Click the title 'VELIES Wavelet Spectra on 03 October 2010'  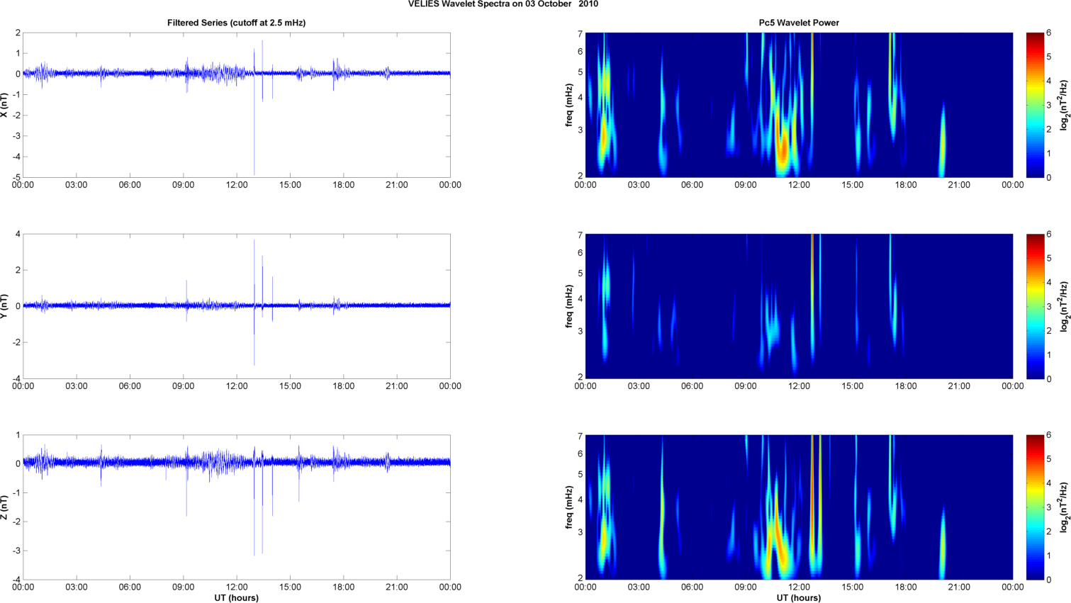(503, 4)
